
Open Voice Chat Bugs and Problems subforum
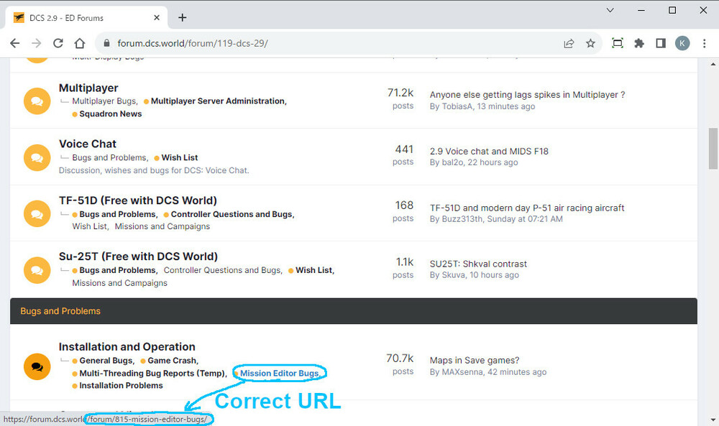tap(109, 157)
